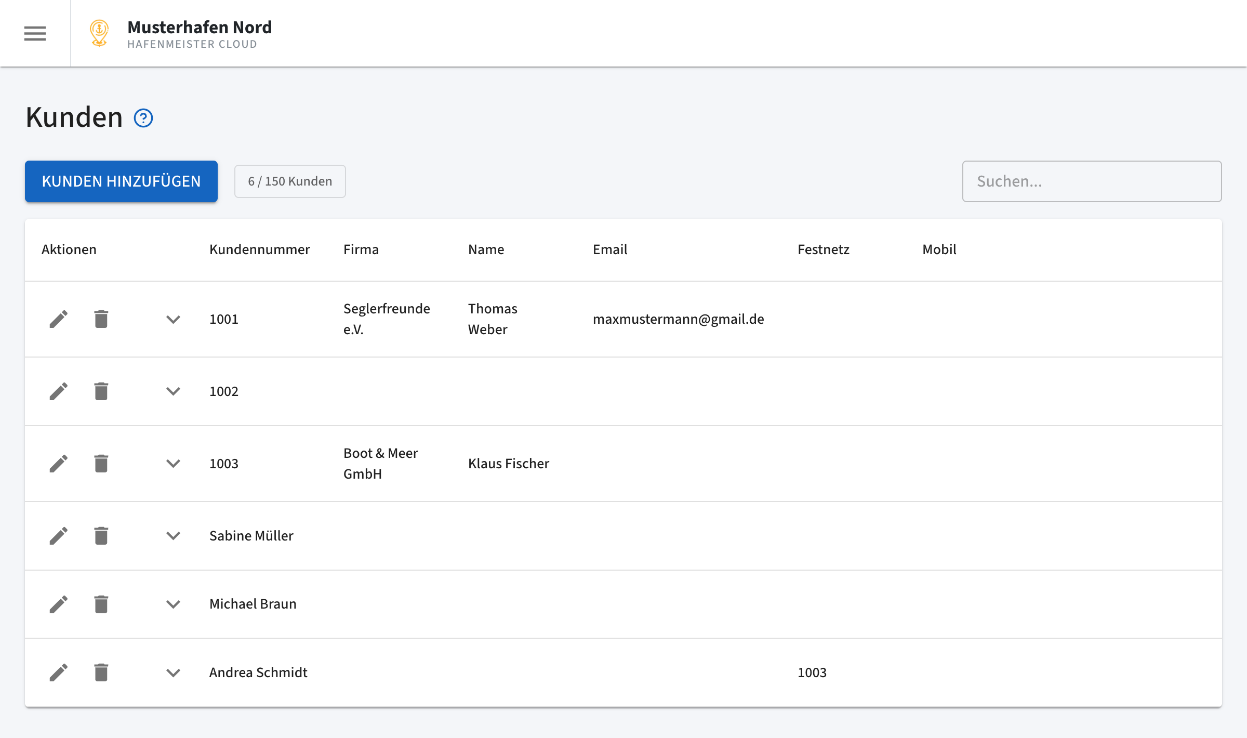
Task: Click the KUNDEN HINZUFÜGEN button
Action: click(x=121, y=181)
